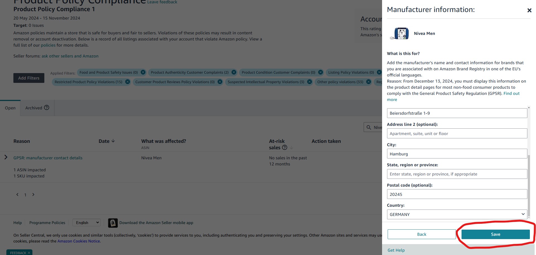This screenshot has height=255, width=536.
Task: Go to the previous page arrow
Action: click(x=17, y=194)
